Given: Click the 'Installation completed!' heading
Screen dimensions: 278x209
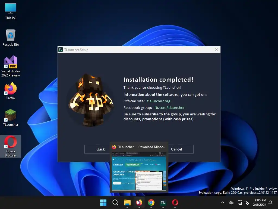Looking at the screenshot, I should 158,80.
